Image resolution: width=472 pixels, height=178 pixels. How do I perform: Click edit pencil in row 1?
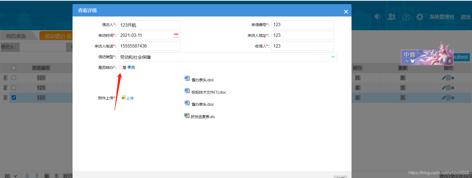click(x=444, y=78)
